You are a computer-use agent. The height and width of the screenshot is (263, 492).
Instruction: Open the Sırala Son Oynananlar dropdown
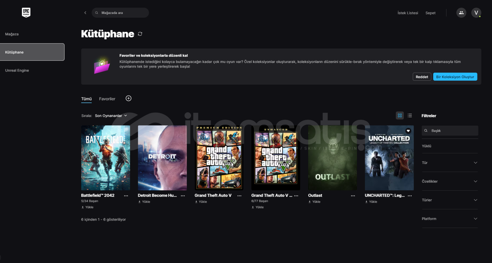coord(111,116)
